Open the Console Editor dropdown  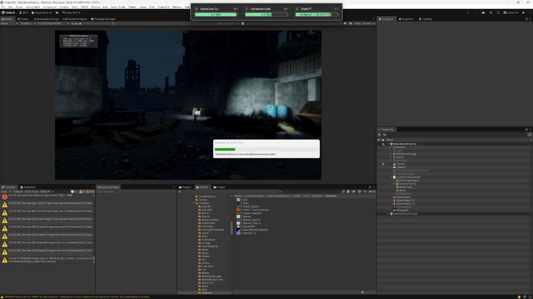pos(45,191)
